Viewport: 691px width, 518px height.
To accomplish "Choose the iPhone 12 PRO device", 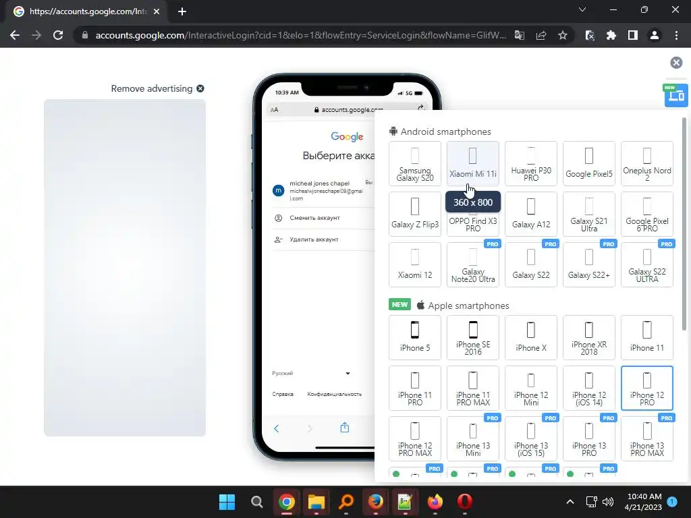I will click(x=647, y=388).
